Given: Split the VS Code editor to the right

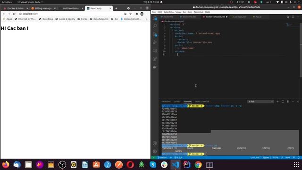Looking at the screenshot, I should pyautogui.click(x=293, y=17).
